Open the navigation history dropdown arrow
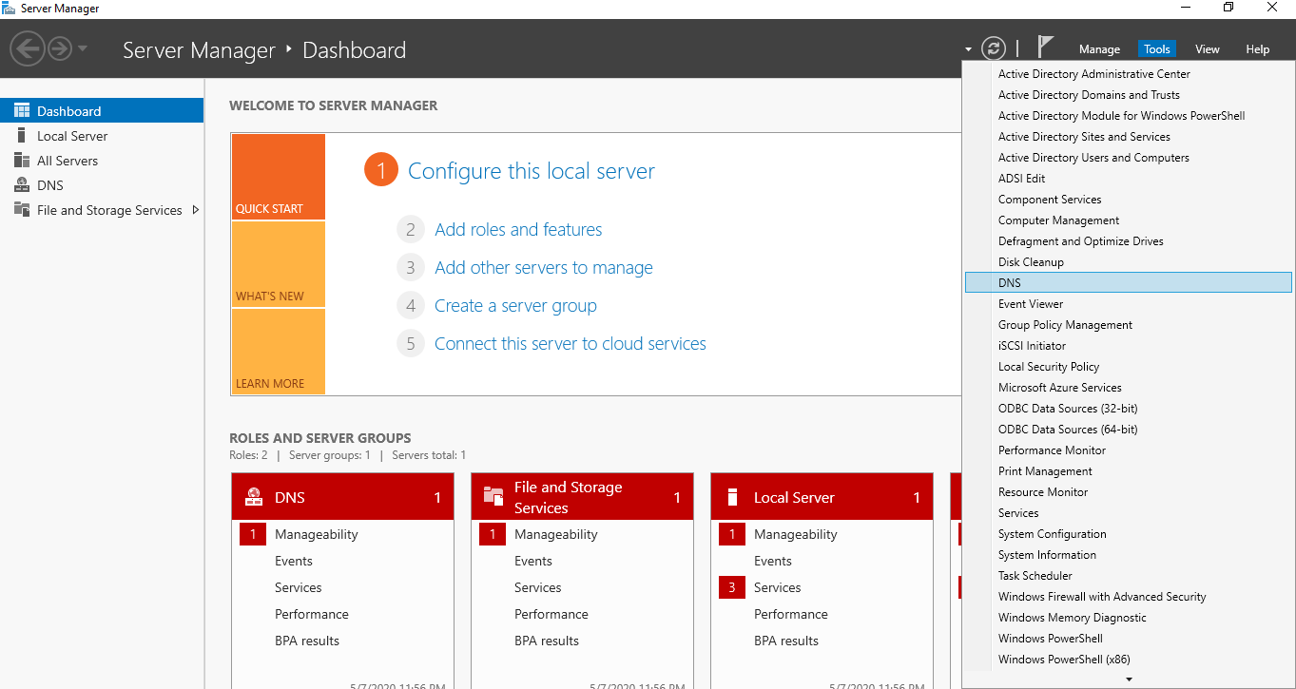This screenshot has width=1296, height=689. (83, 48)
